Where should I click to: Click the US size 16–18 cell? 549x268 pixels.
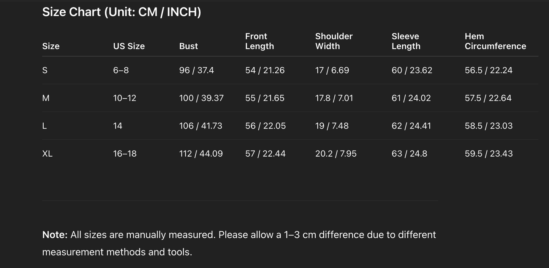(x=125, y=154)
